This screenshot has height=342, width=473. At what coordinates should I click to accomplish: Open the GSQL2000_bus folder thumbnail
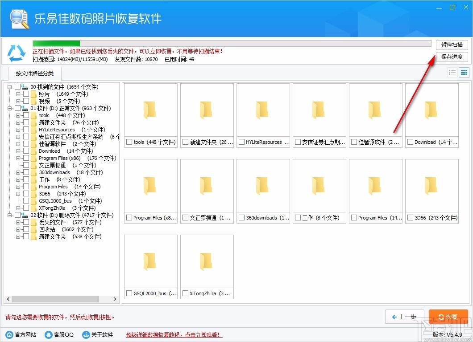(x=151, y=261)
